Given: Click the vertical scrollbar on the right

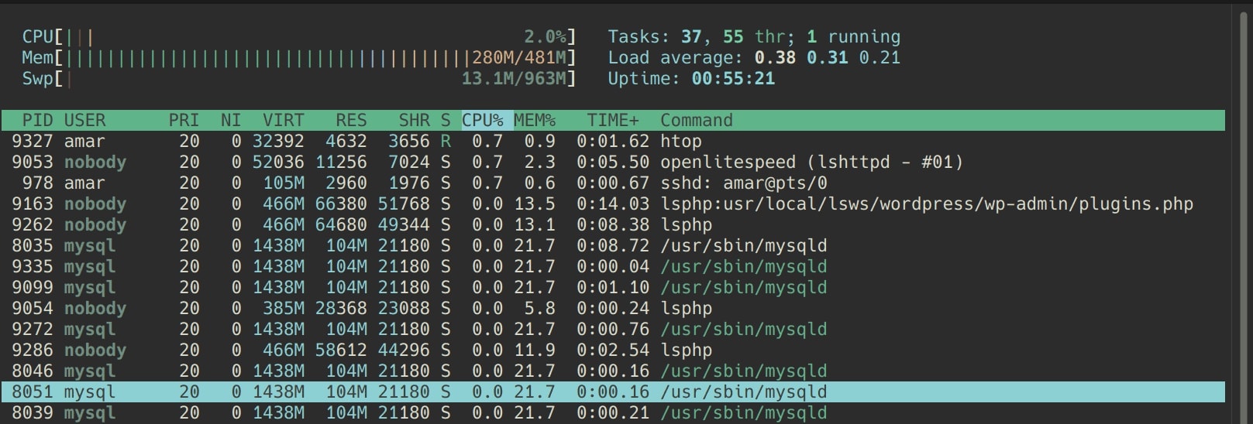Looking at the screenshot, I should tap(1242, 217).
